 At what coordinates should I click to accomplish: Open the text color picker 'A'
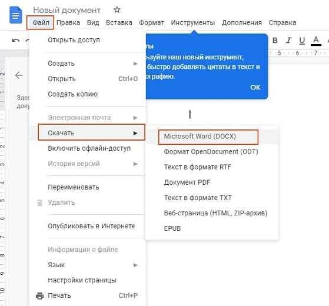click(x=316, y=41)
